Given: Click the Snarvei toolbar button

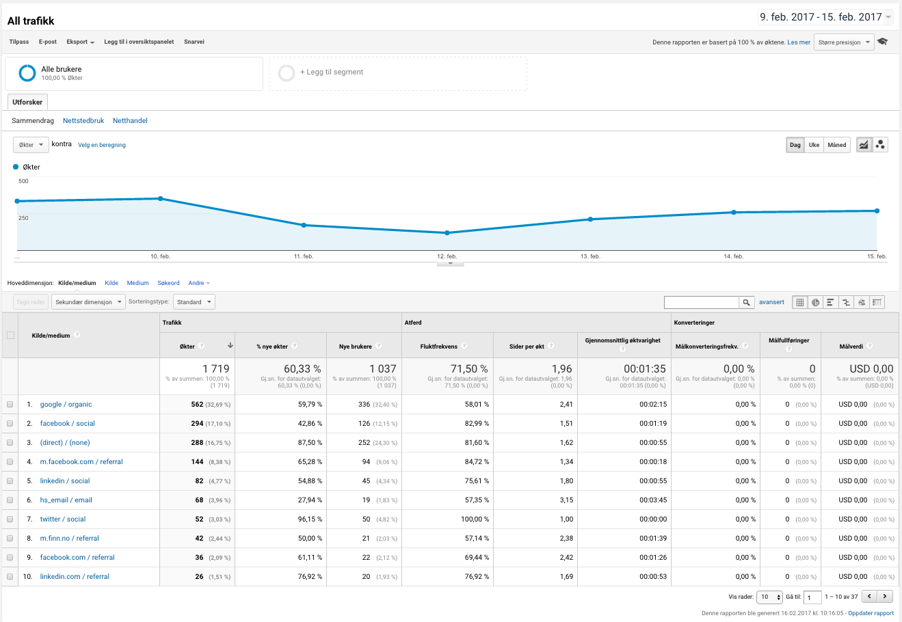Looking at the screenshot, I should 194,42.
